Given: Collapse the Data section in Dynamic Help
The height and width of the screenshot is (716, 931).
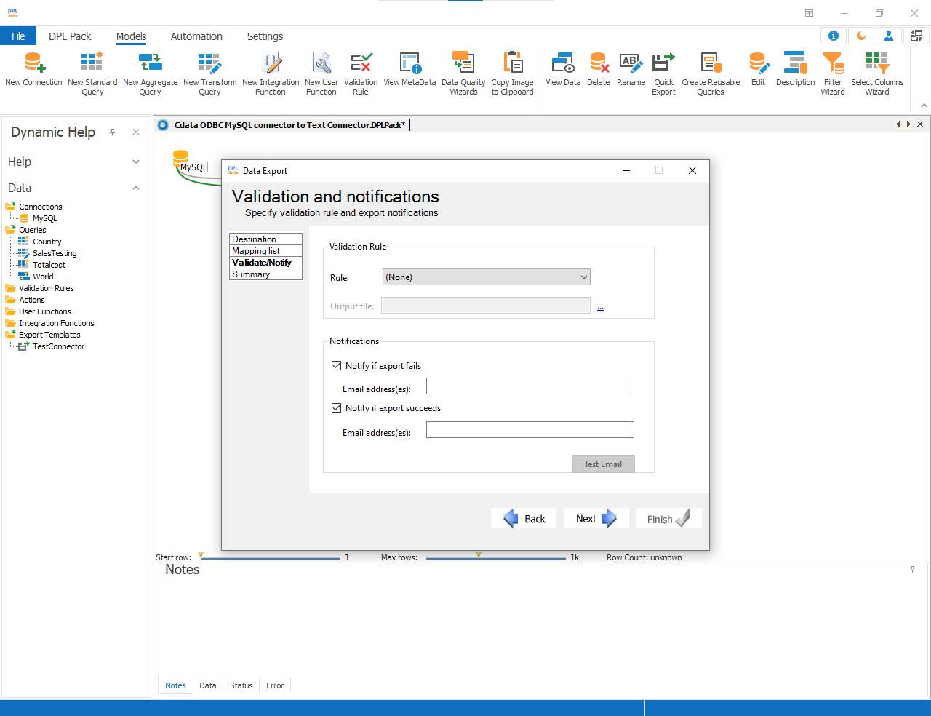Looking at the screenshot, I should pos(135,188).
